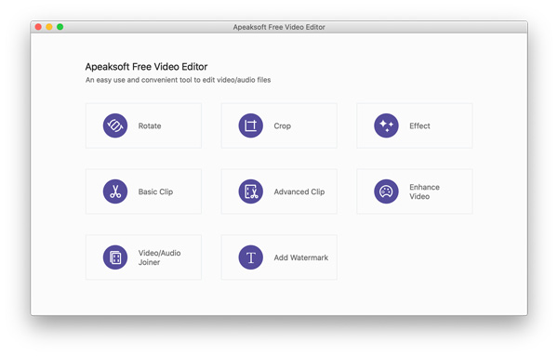This screenshot has width=558, height=356.
Task: Click the subtitle about editing video/audio files
Action: coord(178,80)
